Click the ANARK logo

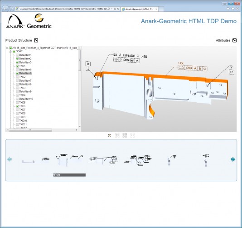point(15,21)
